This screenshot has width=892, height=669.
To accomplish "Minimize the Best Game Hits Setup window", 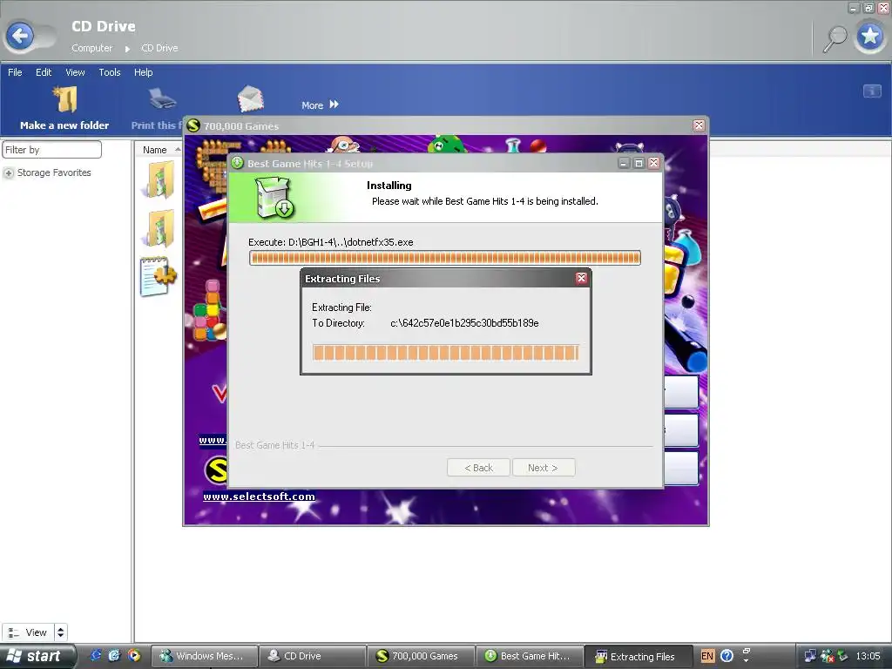I will pyautogui.click(x=624, y=163).
